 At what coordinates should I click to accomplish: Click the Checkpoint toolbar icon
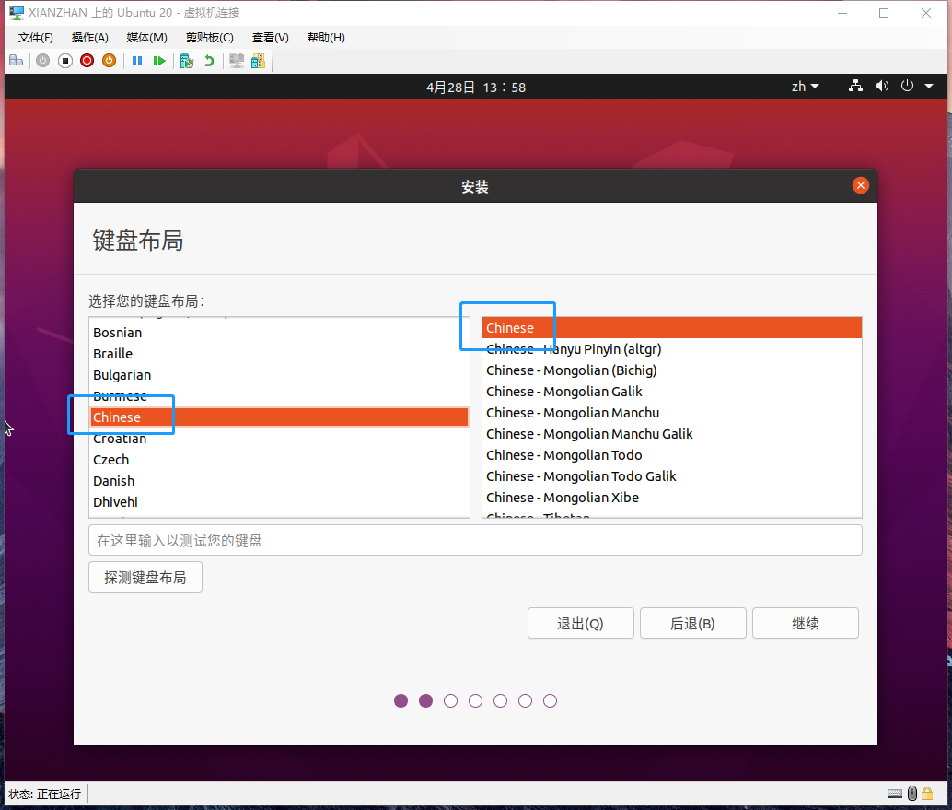[186, 60]
